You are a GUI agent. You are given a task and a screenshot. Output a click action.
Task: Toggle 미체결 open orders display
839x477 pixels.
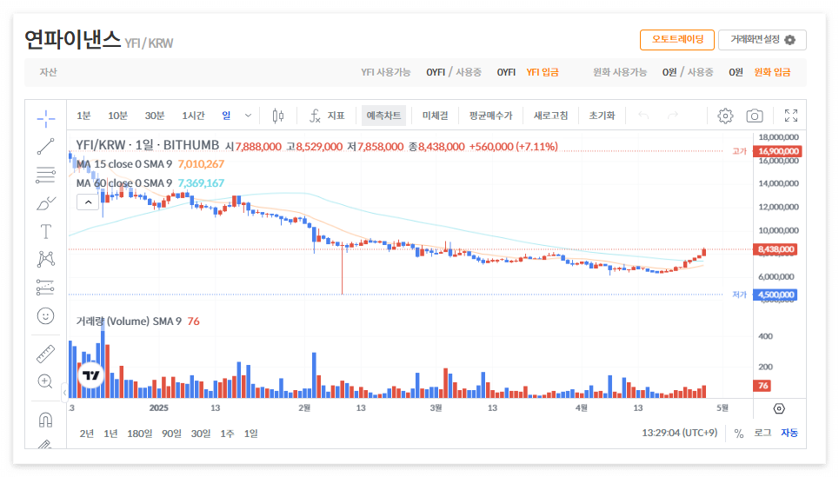pyautogui.click(x=435, y=116)
